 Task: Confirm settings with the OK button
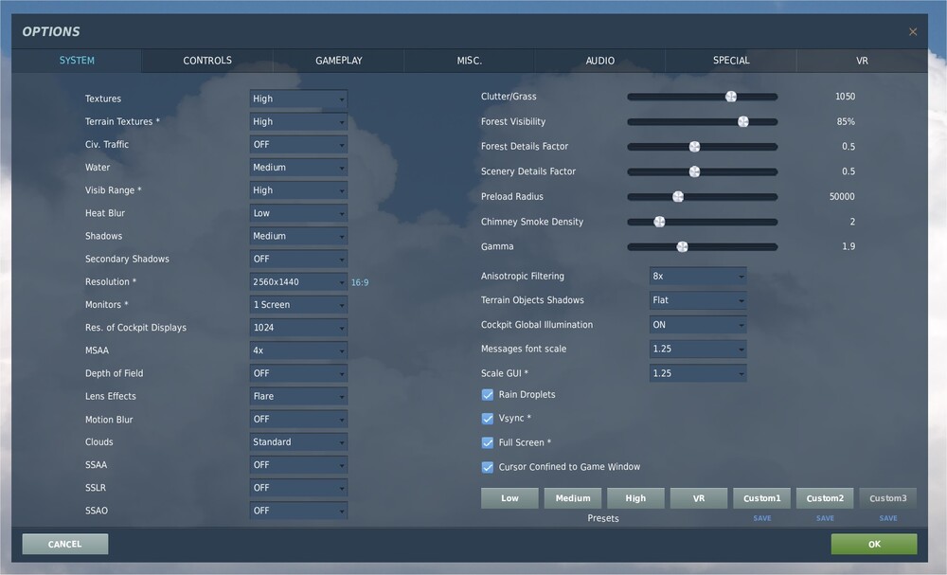[x=874, y=544]
